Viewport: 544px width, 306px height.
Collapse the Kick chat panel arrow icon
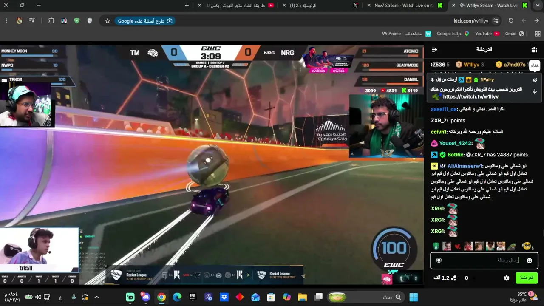click(434, 50)
